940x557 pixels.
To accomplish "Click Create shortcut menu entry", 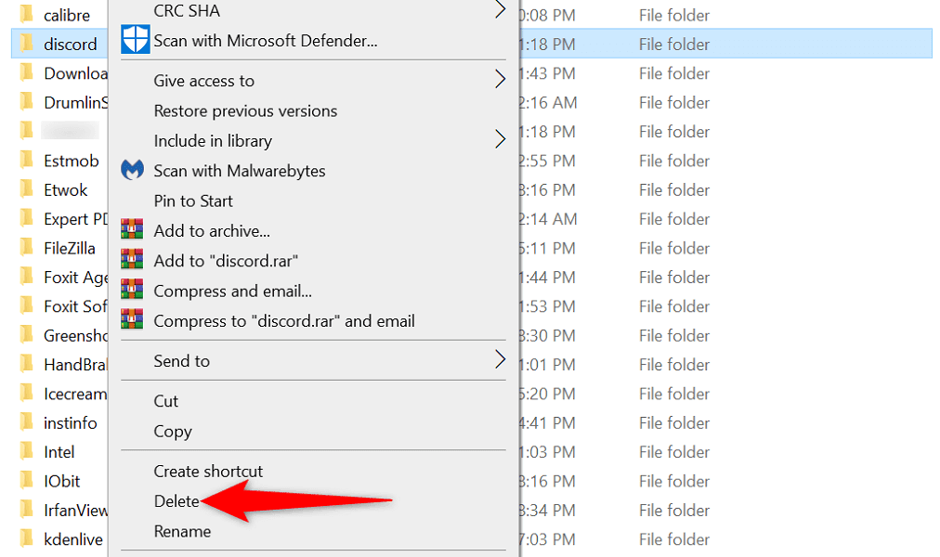I will coord(208,471).
